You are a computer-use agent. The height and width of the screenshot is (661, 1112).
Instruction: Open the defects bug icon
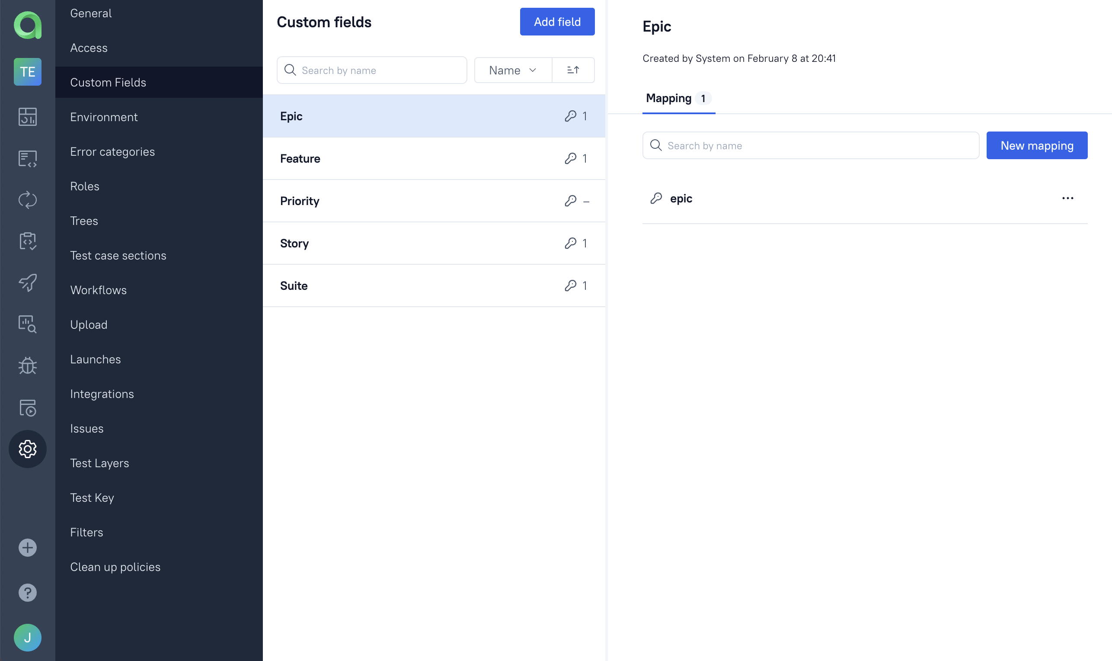coord(28,366)
